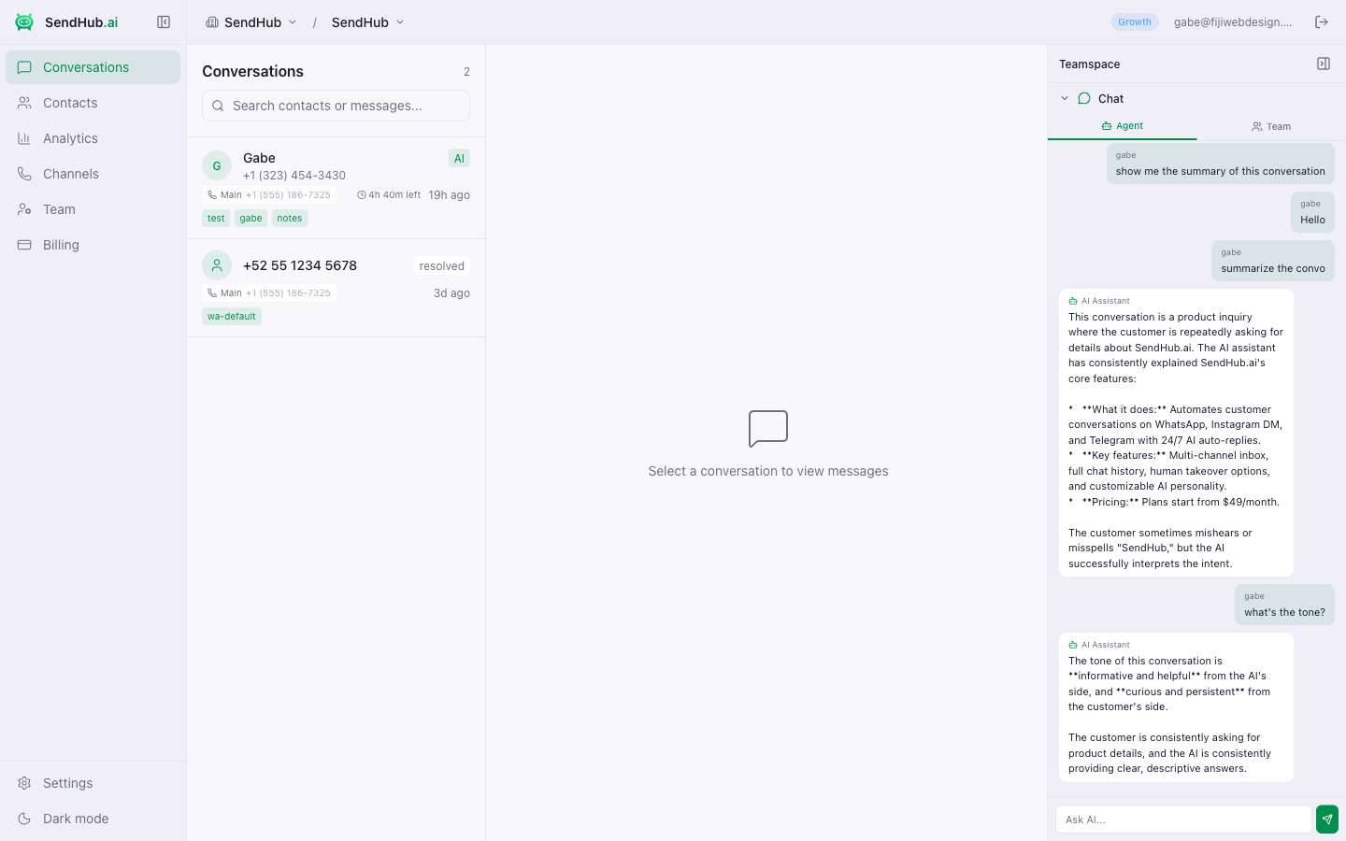Click the resolved status badge
This screenshot has height=841, width=1346.
click(x=442, y=266)
